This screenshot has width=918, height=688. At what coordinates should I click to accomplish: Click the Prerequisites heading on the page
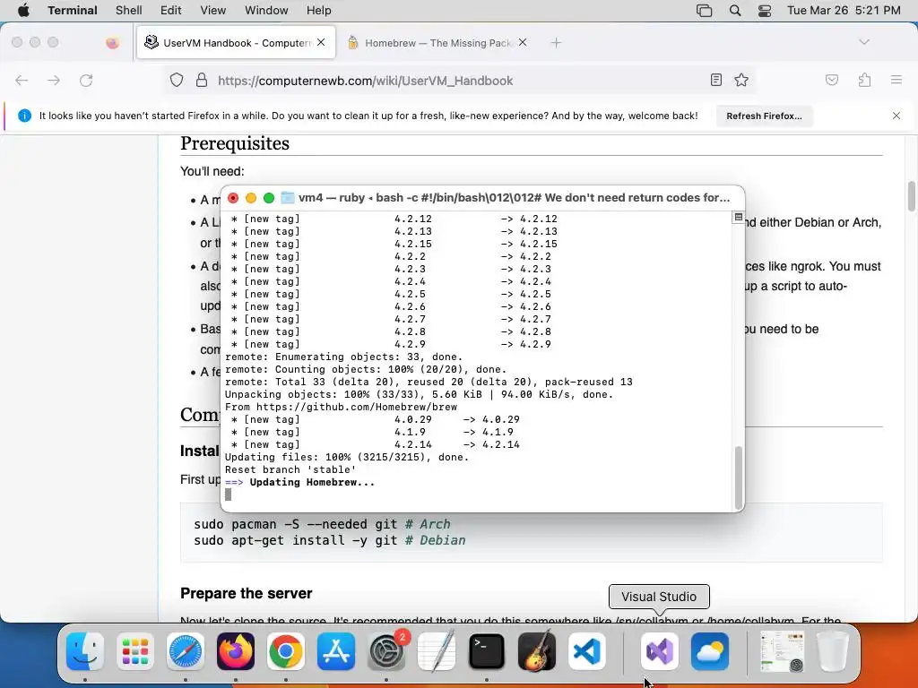(235, 143)
